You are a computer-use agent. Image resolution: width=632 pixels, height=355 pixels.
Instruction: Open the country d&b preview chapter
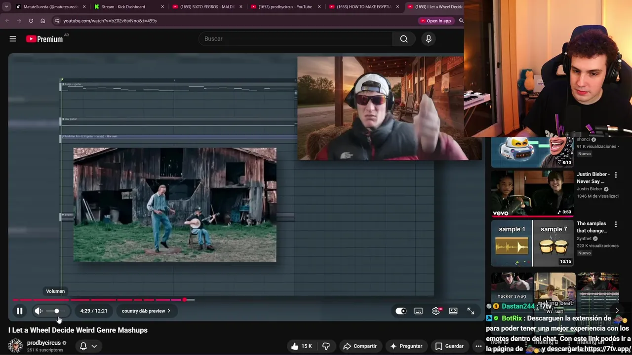point(146,311)
